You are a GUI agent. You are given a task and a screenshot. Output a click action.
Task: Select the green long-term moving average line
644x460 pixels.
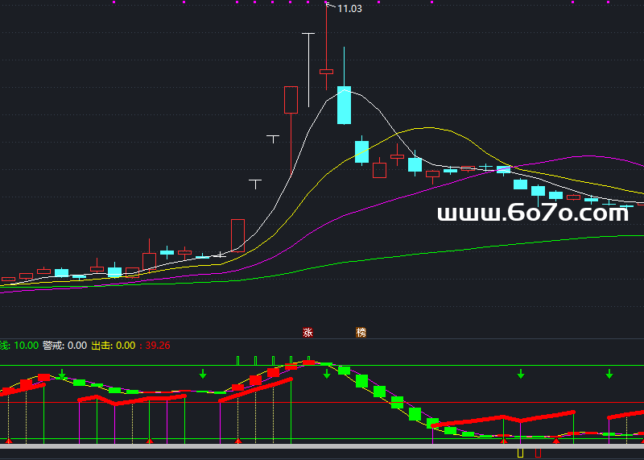pyautogui.click(x=483, y=245)
